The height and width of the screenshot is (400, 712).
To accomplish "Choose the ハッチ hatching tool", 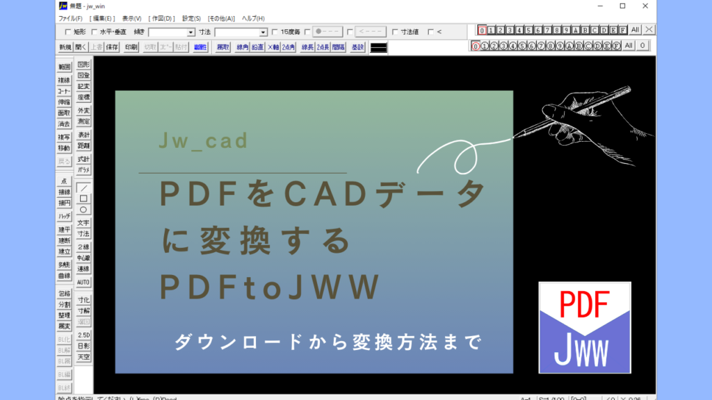I will [x=64, y=215].
